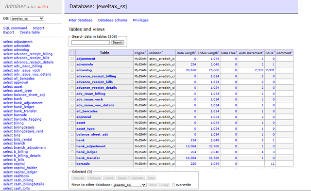Click the Engine column help superscript
The height and width of the screenshot is (191, 311).
[145, 52]
